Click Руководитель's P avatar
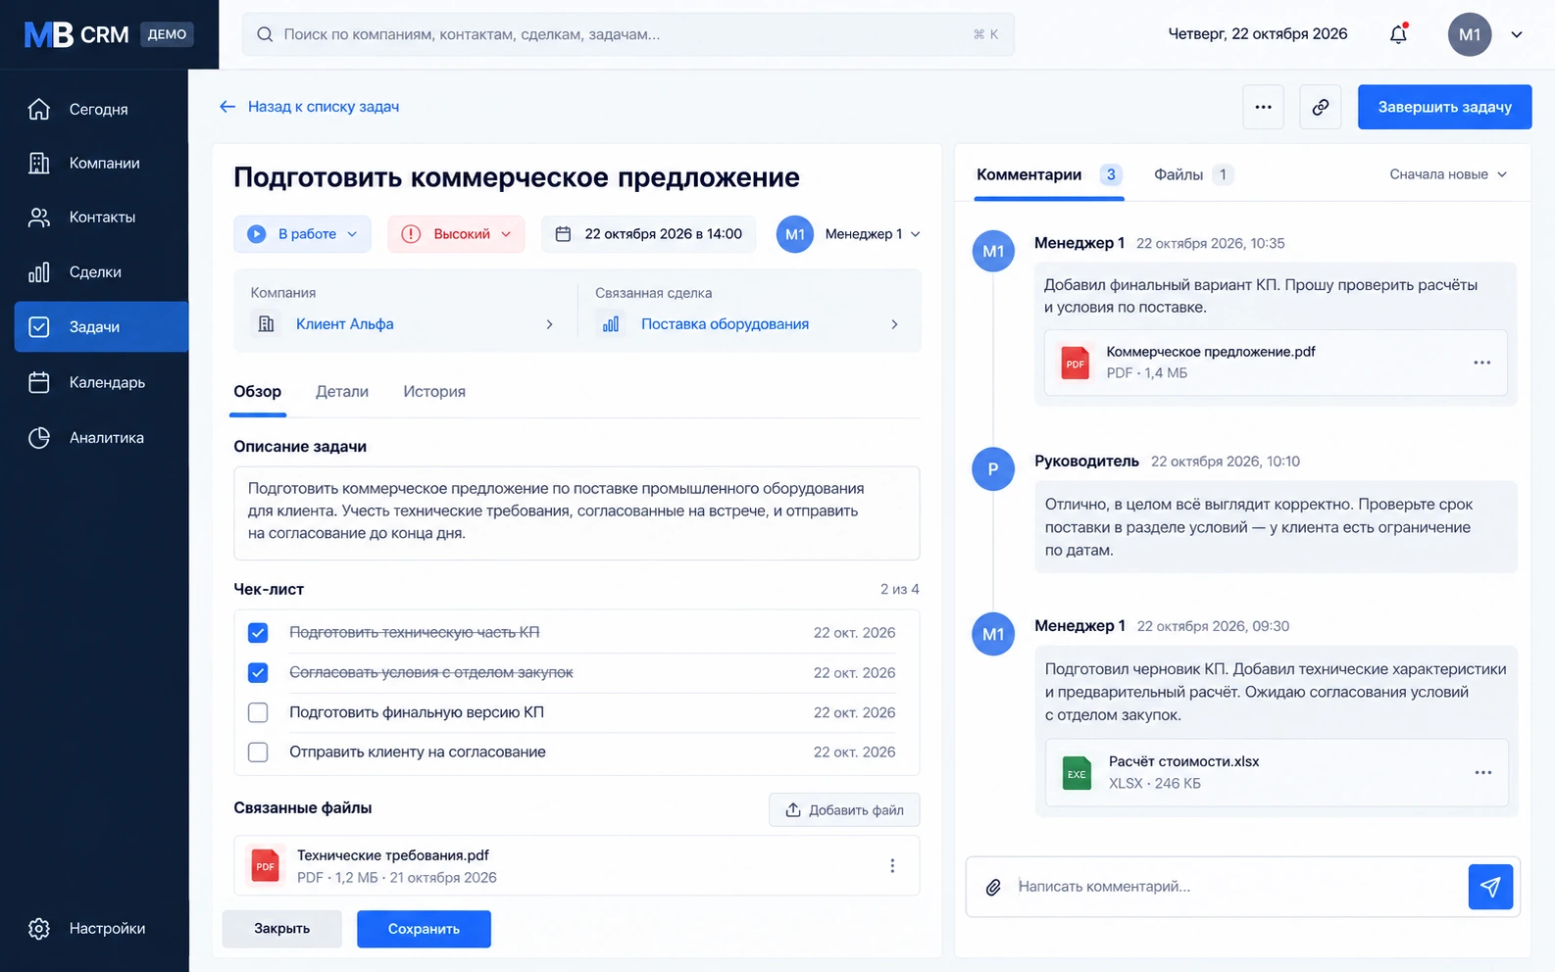 point(993,469)
